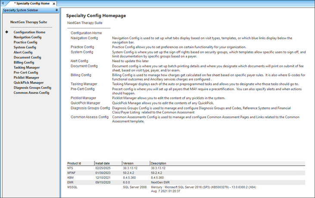Open Document Config in the sidebar

[x=27, y=57]
